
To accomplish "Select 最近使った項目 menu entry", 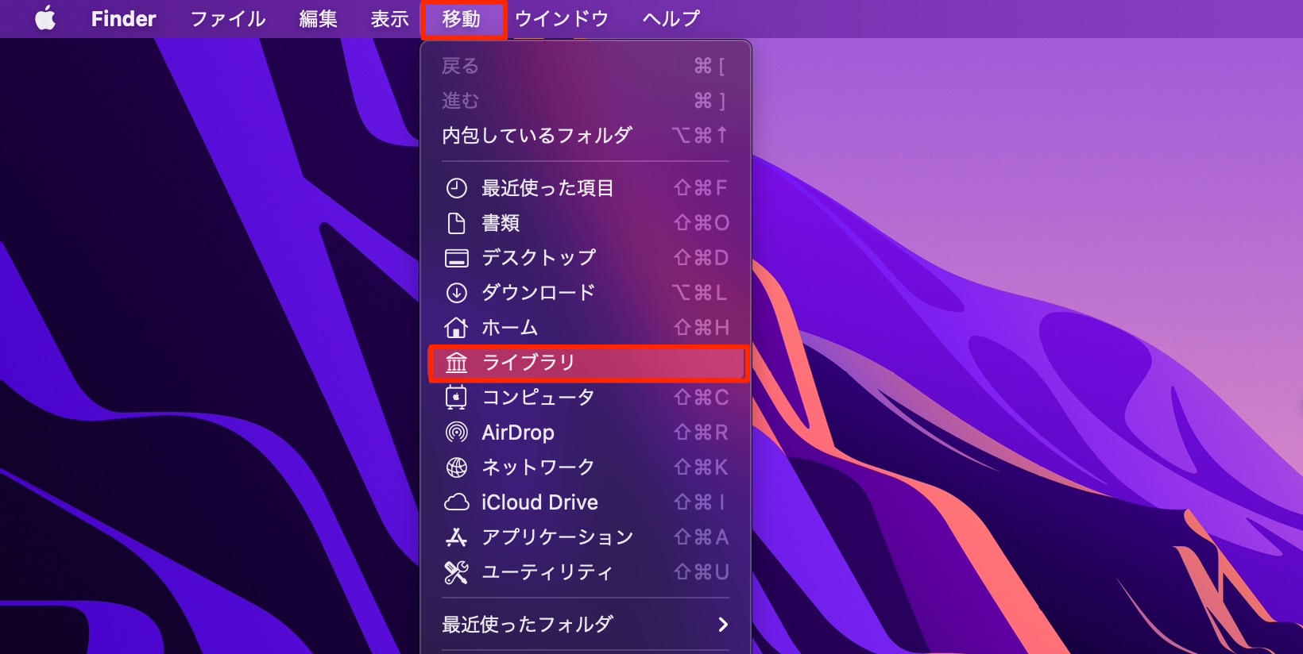I will (x=586, y=188).
